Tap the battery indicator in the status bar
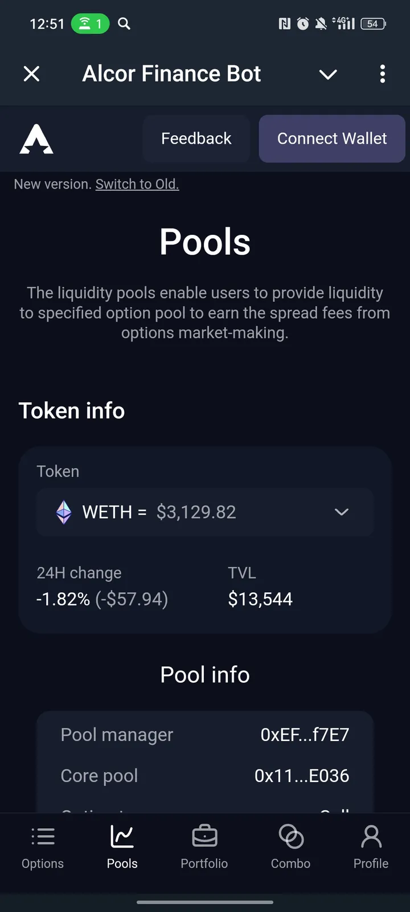This screenshot has height=912, width=410. point(374,23)
